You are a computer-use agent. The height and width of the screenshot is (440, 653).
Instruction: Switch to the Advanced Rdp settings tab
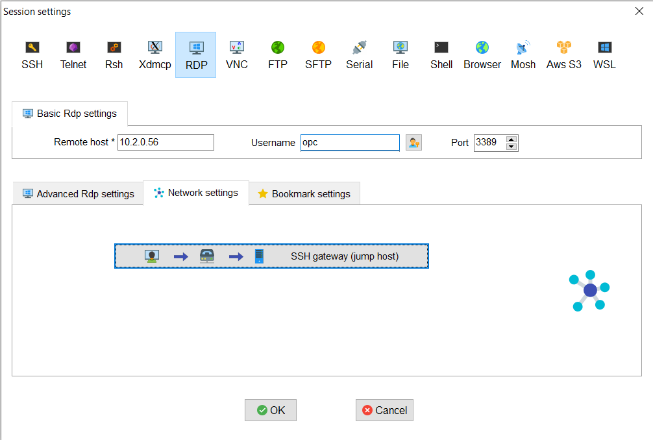[x=78, y=193]
